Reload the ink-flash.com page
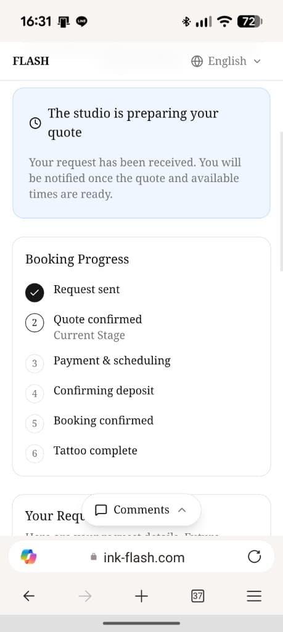Image resolution: width=283 pixels, height=632 pixels. click(x=254, y=557)
